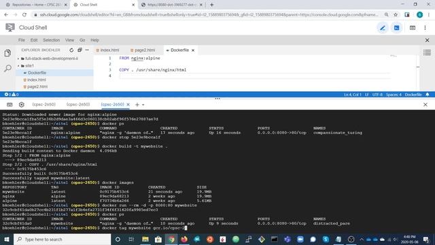Image resolution: width=435 pixels, height=245 pixels.
Task: Change the Spaces: 4 indentation setting
Action: [394, 95]
